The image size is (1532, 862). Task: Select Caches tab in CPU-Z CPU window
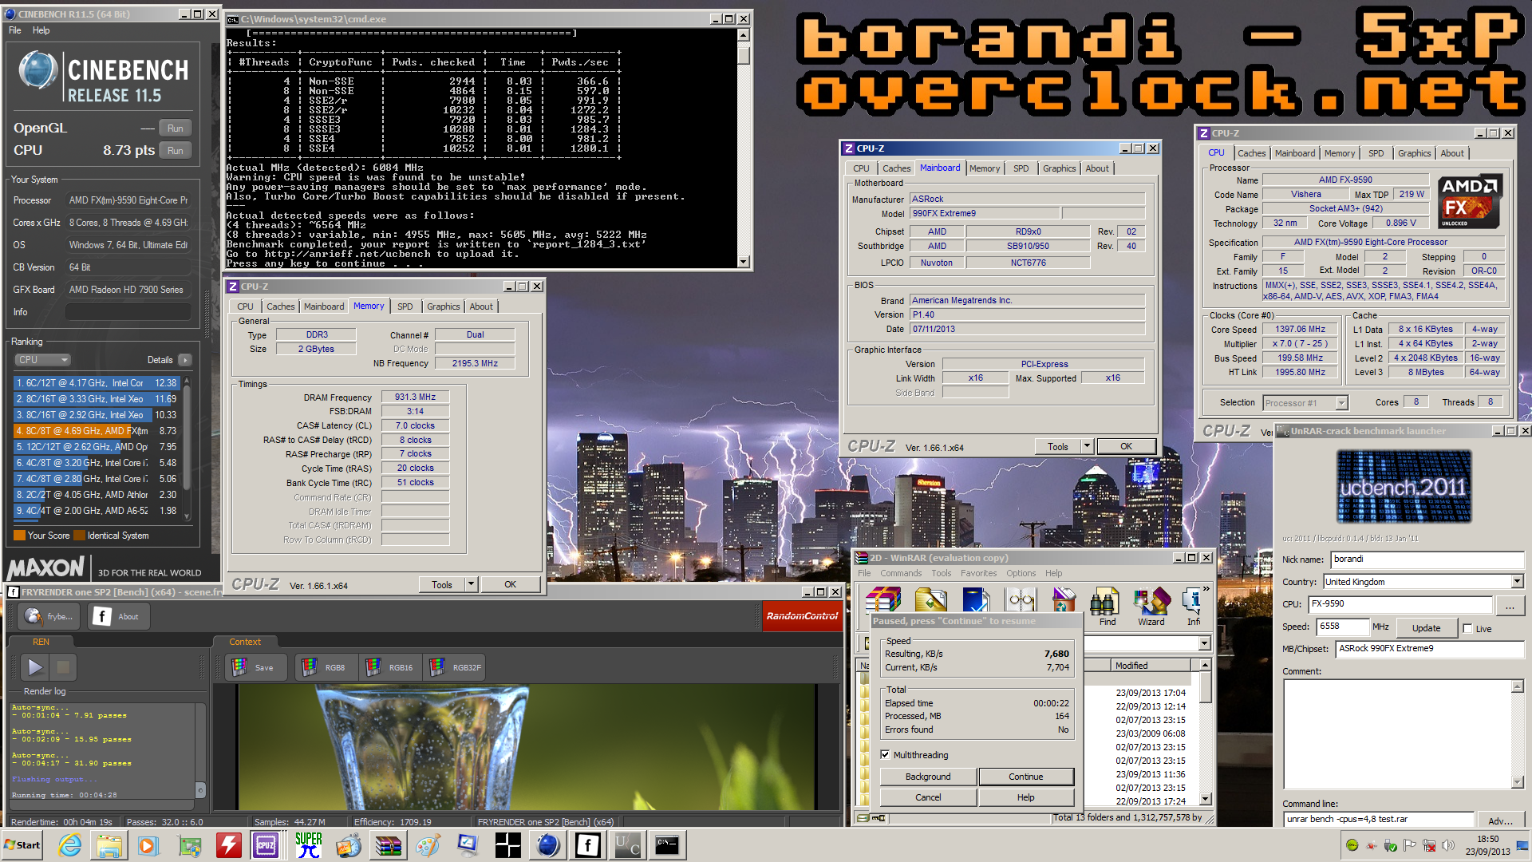[x=1251, y=153]
